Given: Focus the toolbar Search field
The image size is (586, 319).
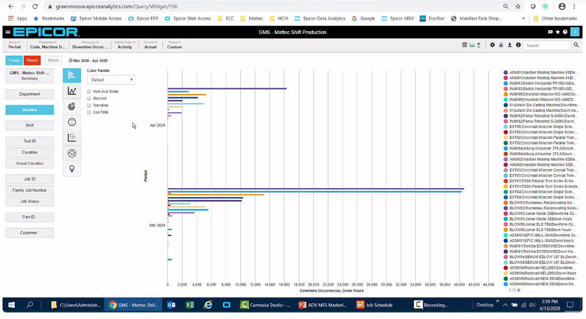Looking at the screenshot, I should click(547, 45).
